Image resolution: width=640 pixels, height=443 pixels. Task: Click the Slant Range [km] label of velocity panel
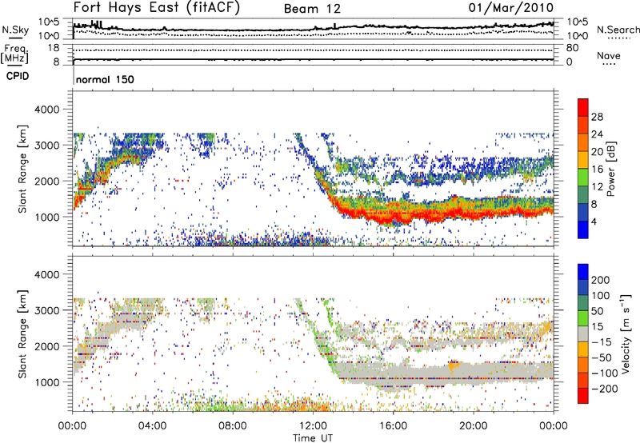click(22, 333)
